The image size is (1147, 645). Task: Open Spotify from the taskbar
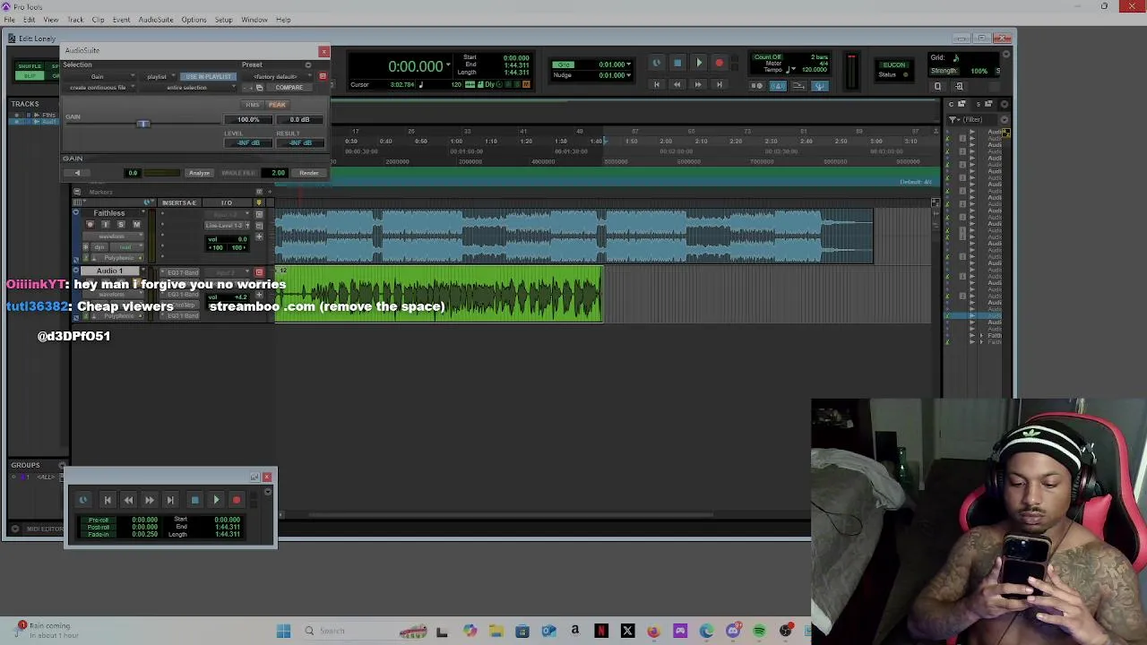[759, 631]
